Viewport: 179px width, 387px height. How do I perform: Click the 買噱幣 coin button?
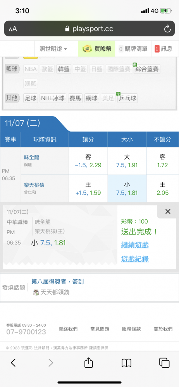[x=96, y=49]
